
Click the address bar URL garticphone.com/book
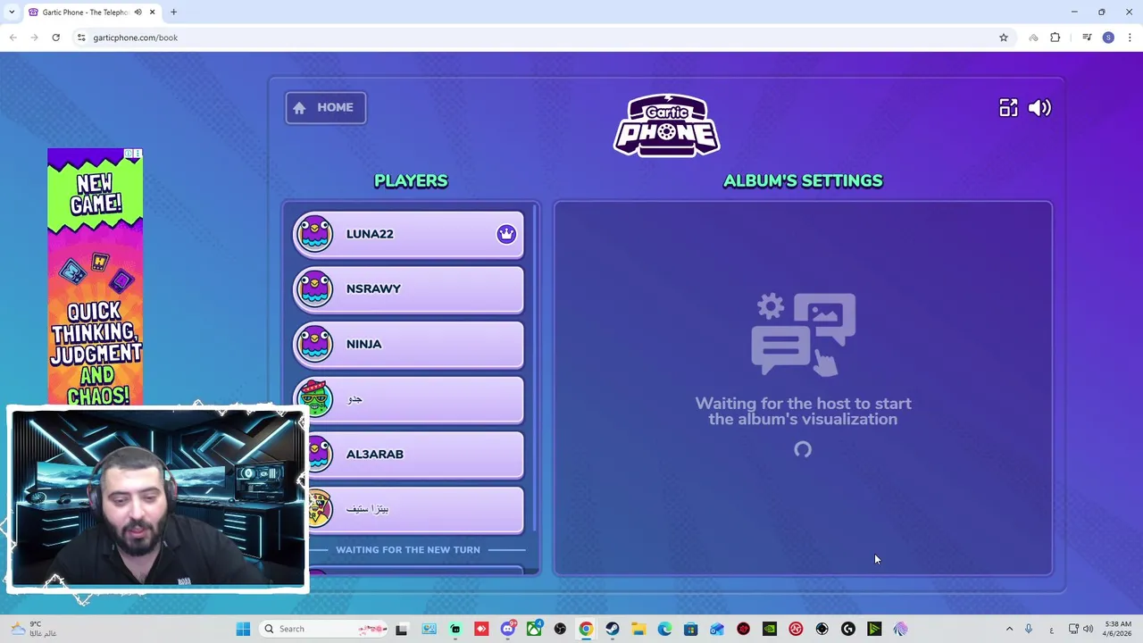tap(135, 38)
